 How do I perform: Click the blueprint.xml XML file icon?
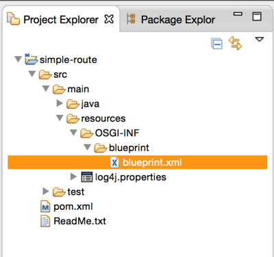114,163
